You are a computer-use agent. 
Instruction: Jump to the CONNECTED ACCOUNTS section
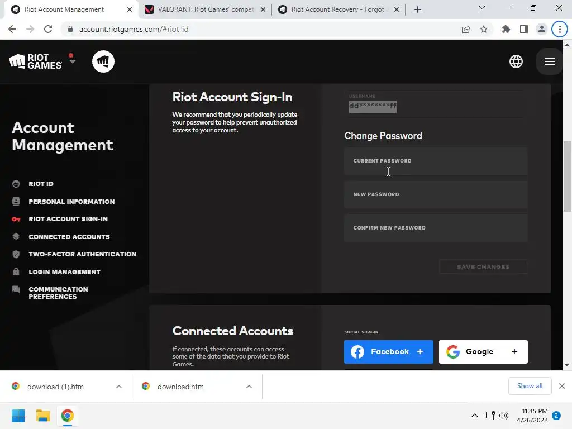[69, 237]
